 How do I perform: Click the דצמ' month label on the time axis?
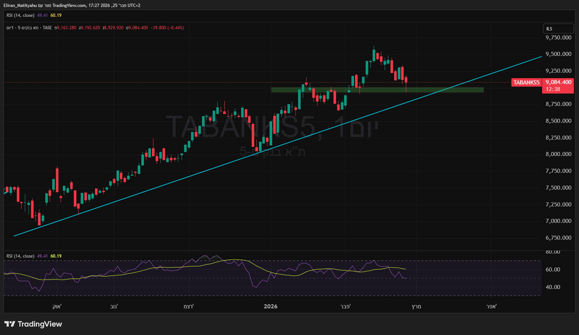[x=188, y=307]
